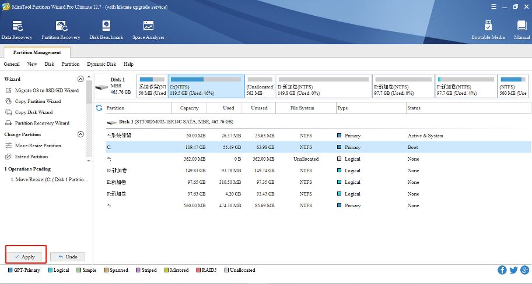Select the C:(NTFS) block in the disk map
Screen dimensions: 532x284
(x=206, y=86)
